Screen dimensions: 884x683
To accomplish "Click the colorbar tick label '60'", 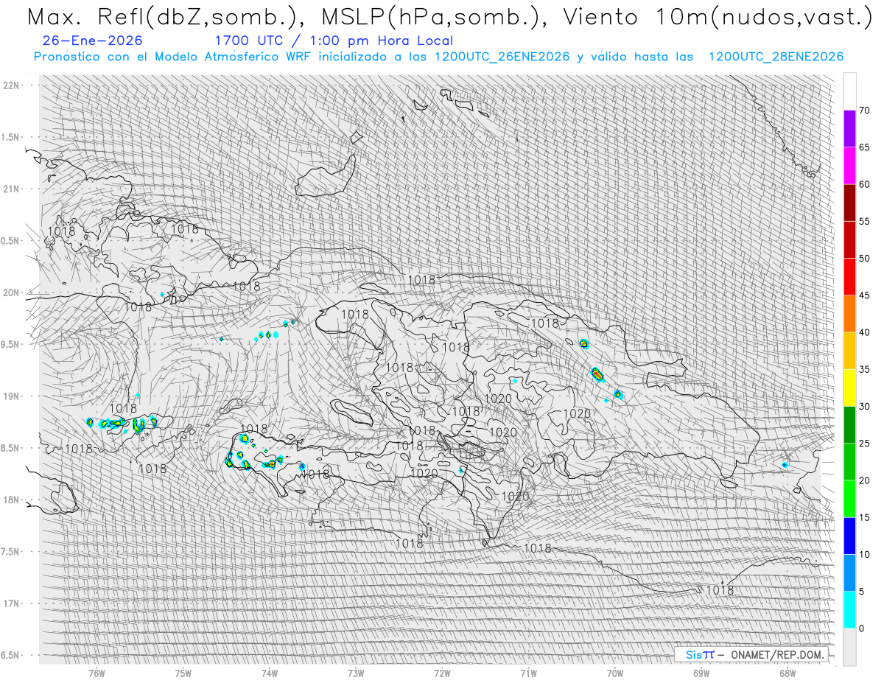I will [x=865, y=184].
